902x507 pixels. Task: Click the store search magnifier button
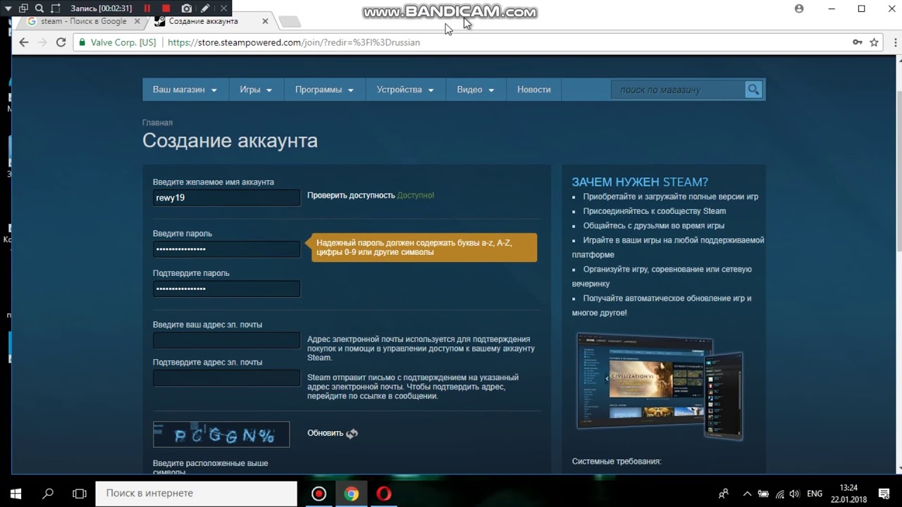(x=754, y=89)
